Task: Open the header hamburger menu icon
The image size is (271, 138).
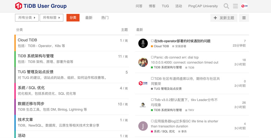Action: point(236,6)
